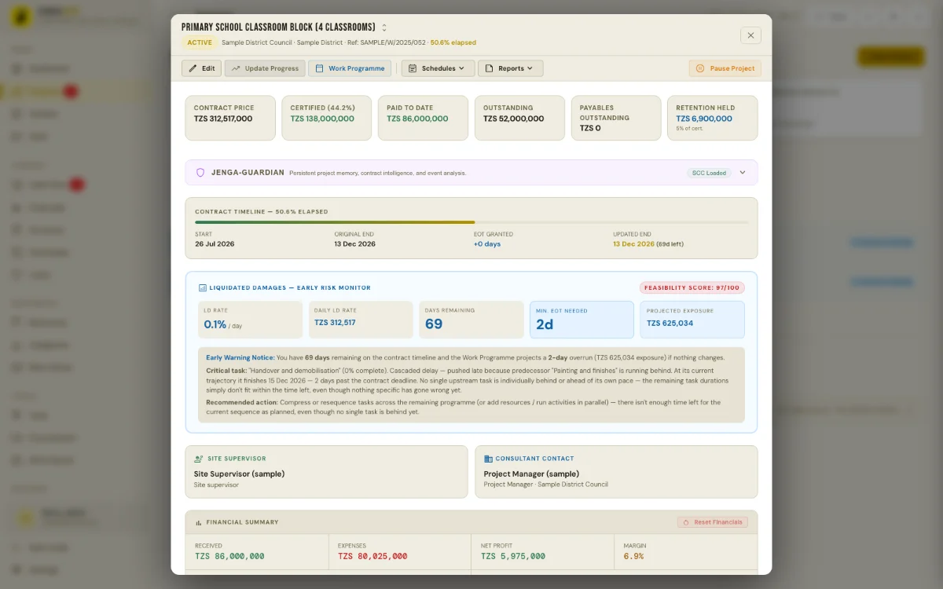The image size is (943, 589).
Task: Click the Projected Exposure TZS 625,034 card
Action: click(692, 320)
